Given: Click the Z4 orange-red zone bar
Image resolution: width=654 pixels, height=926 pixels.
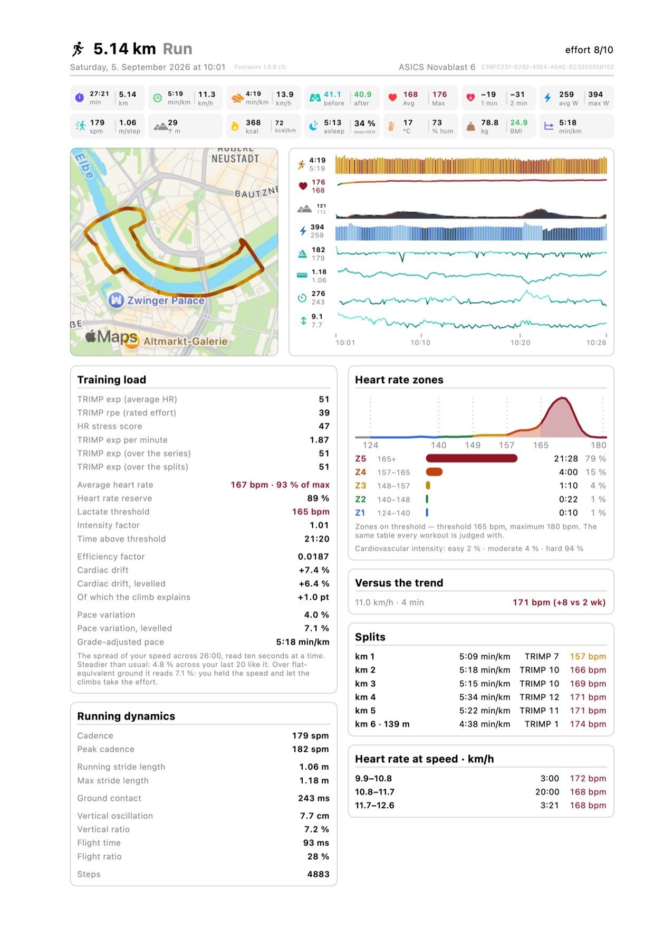Looking at the screenshot, I should pyautogui.click(x=434, y=472).
